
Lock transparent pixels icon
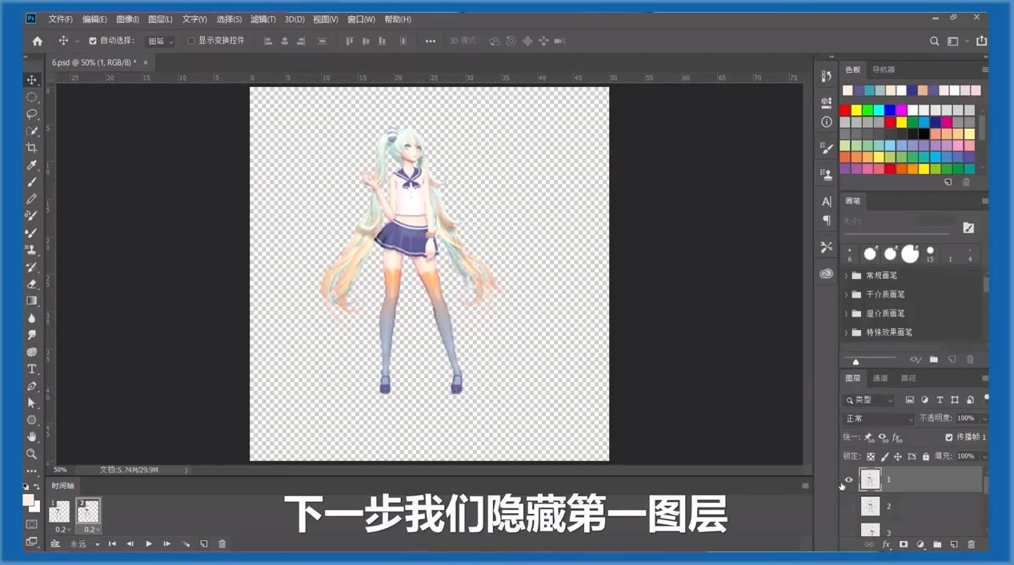(x=871, y=456)
